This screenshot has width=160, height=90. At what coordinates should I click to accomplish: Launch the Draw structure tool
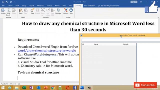tap(32, 11)
